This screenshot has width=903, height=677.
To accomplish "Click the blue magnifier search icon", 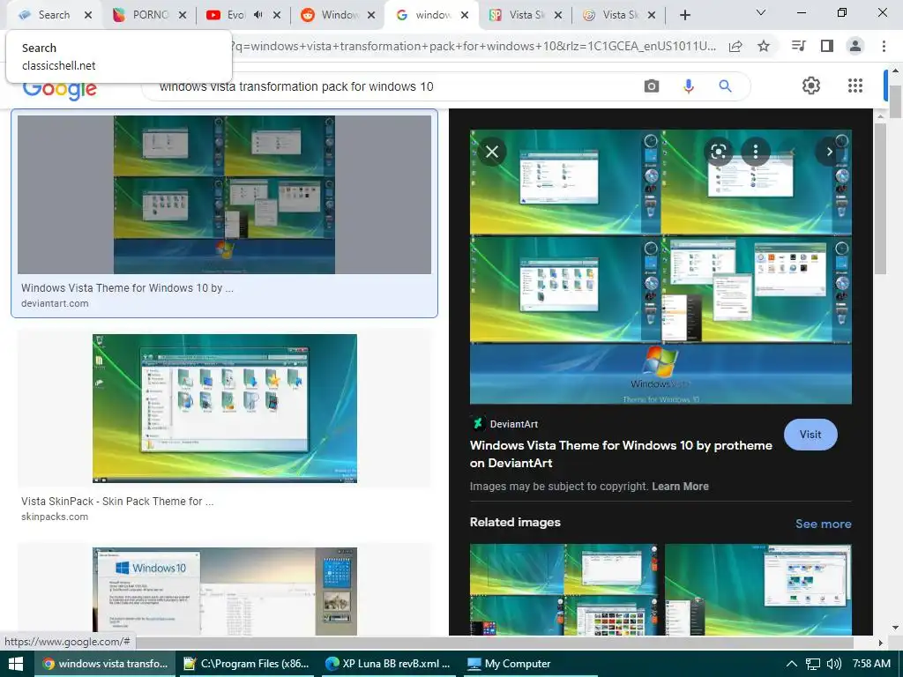I will (x=725, y=86).
